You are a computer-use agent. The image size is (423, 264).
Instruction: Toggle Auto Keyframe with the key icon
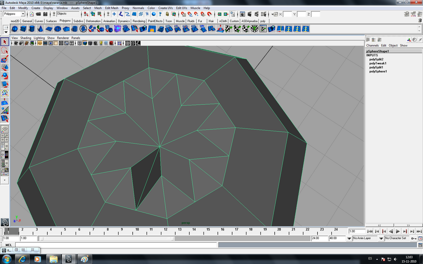tap(414, 238)
